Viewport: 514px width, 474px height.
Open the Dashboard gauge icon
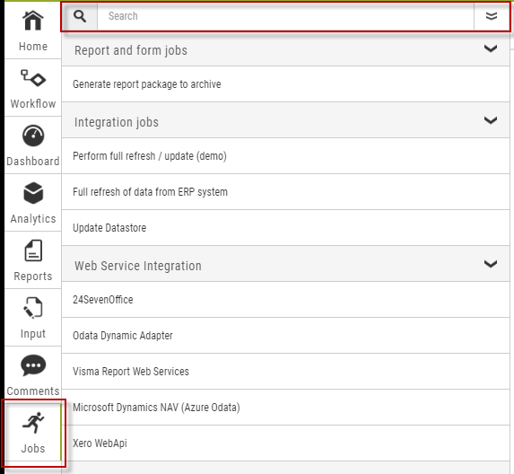click(33, 136)
